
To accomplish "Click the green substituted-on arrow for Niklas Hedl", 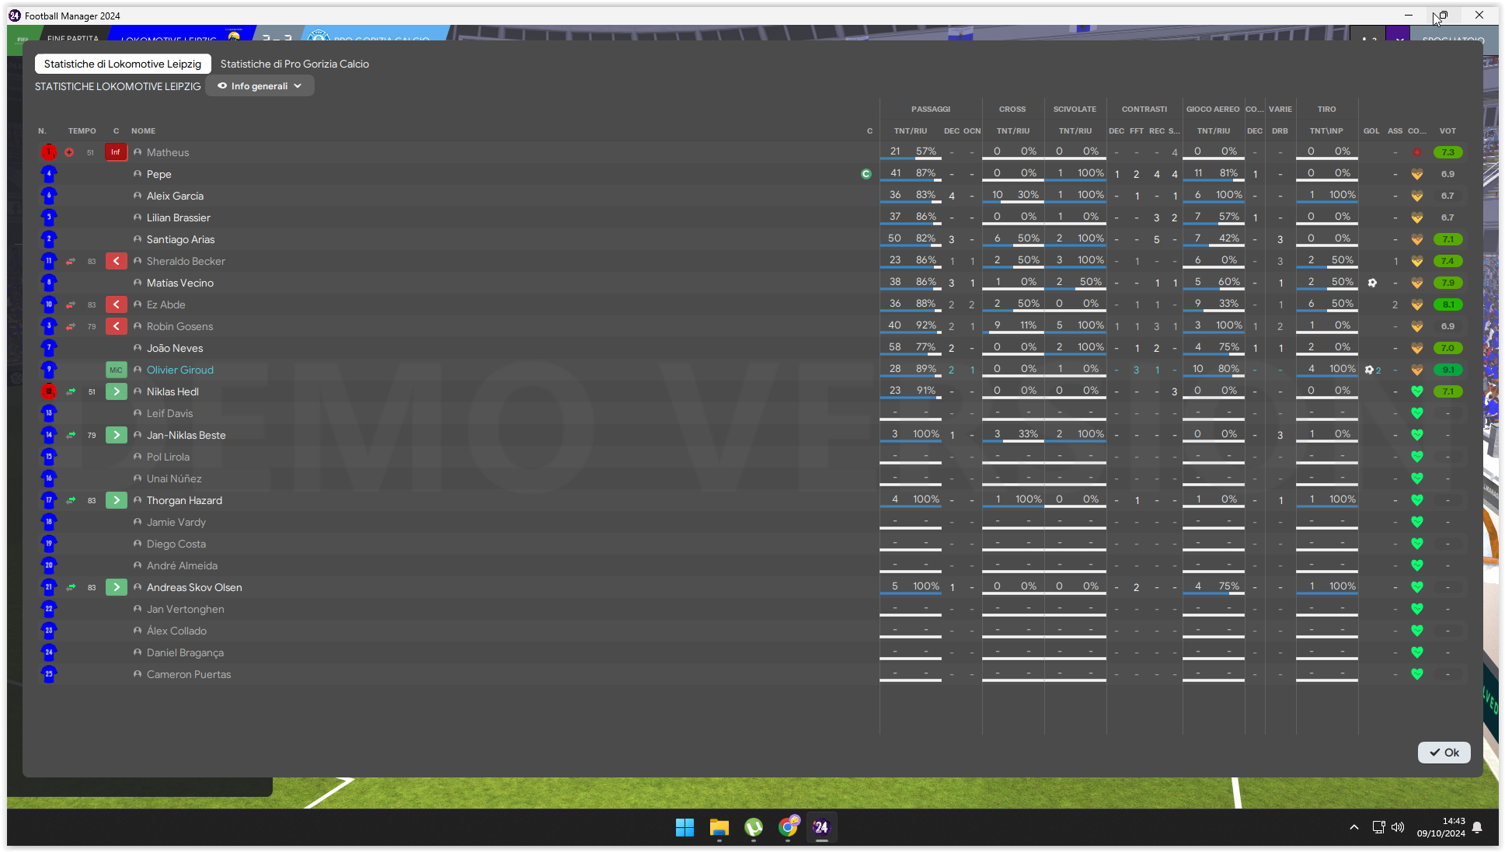I will [116, 391].
